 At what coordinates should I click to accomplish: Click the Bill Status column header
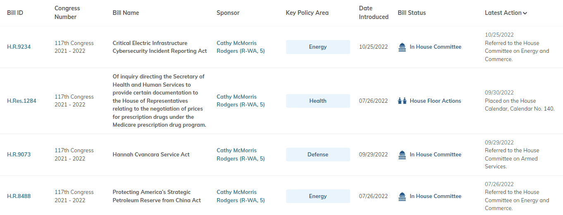coord(412,13)
